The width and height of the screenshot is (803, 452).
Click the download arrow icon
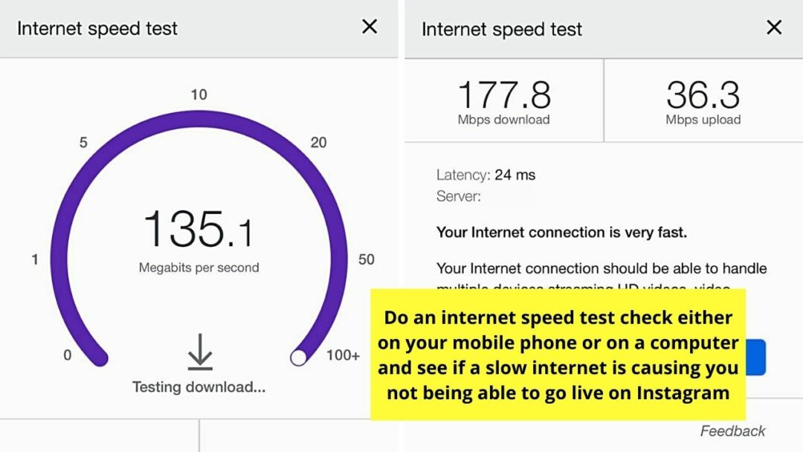tap(199, 352)
